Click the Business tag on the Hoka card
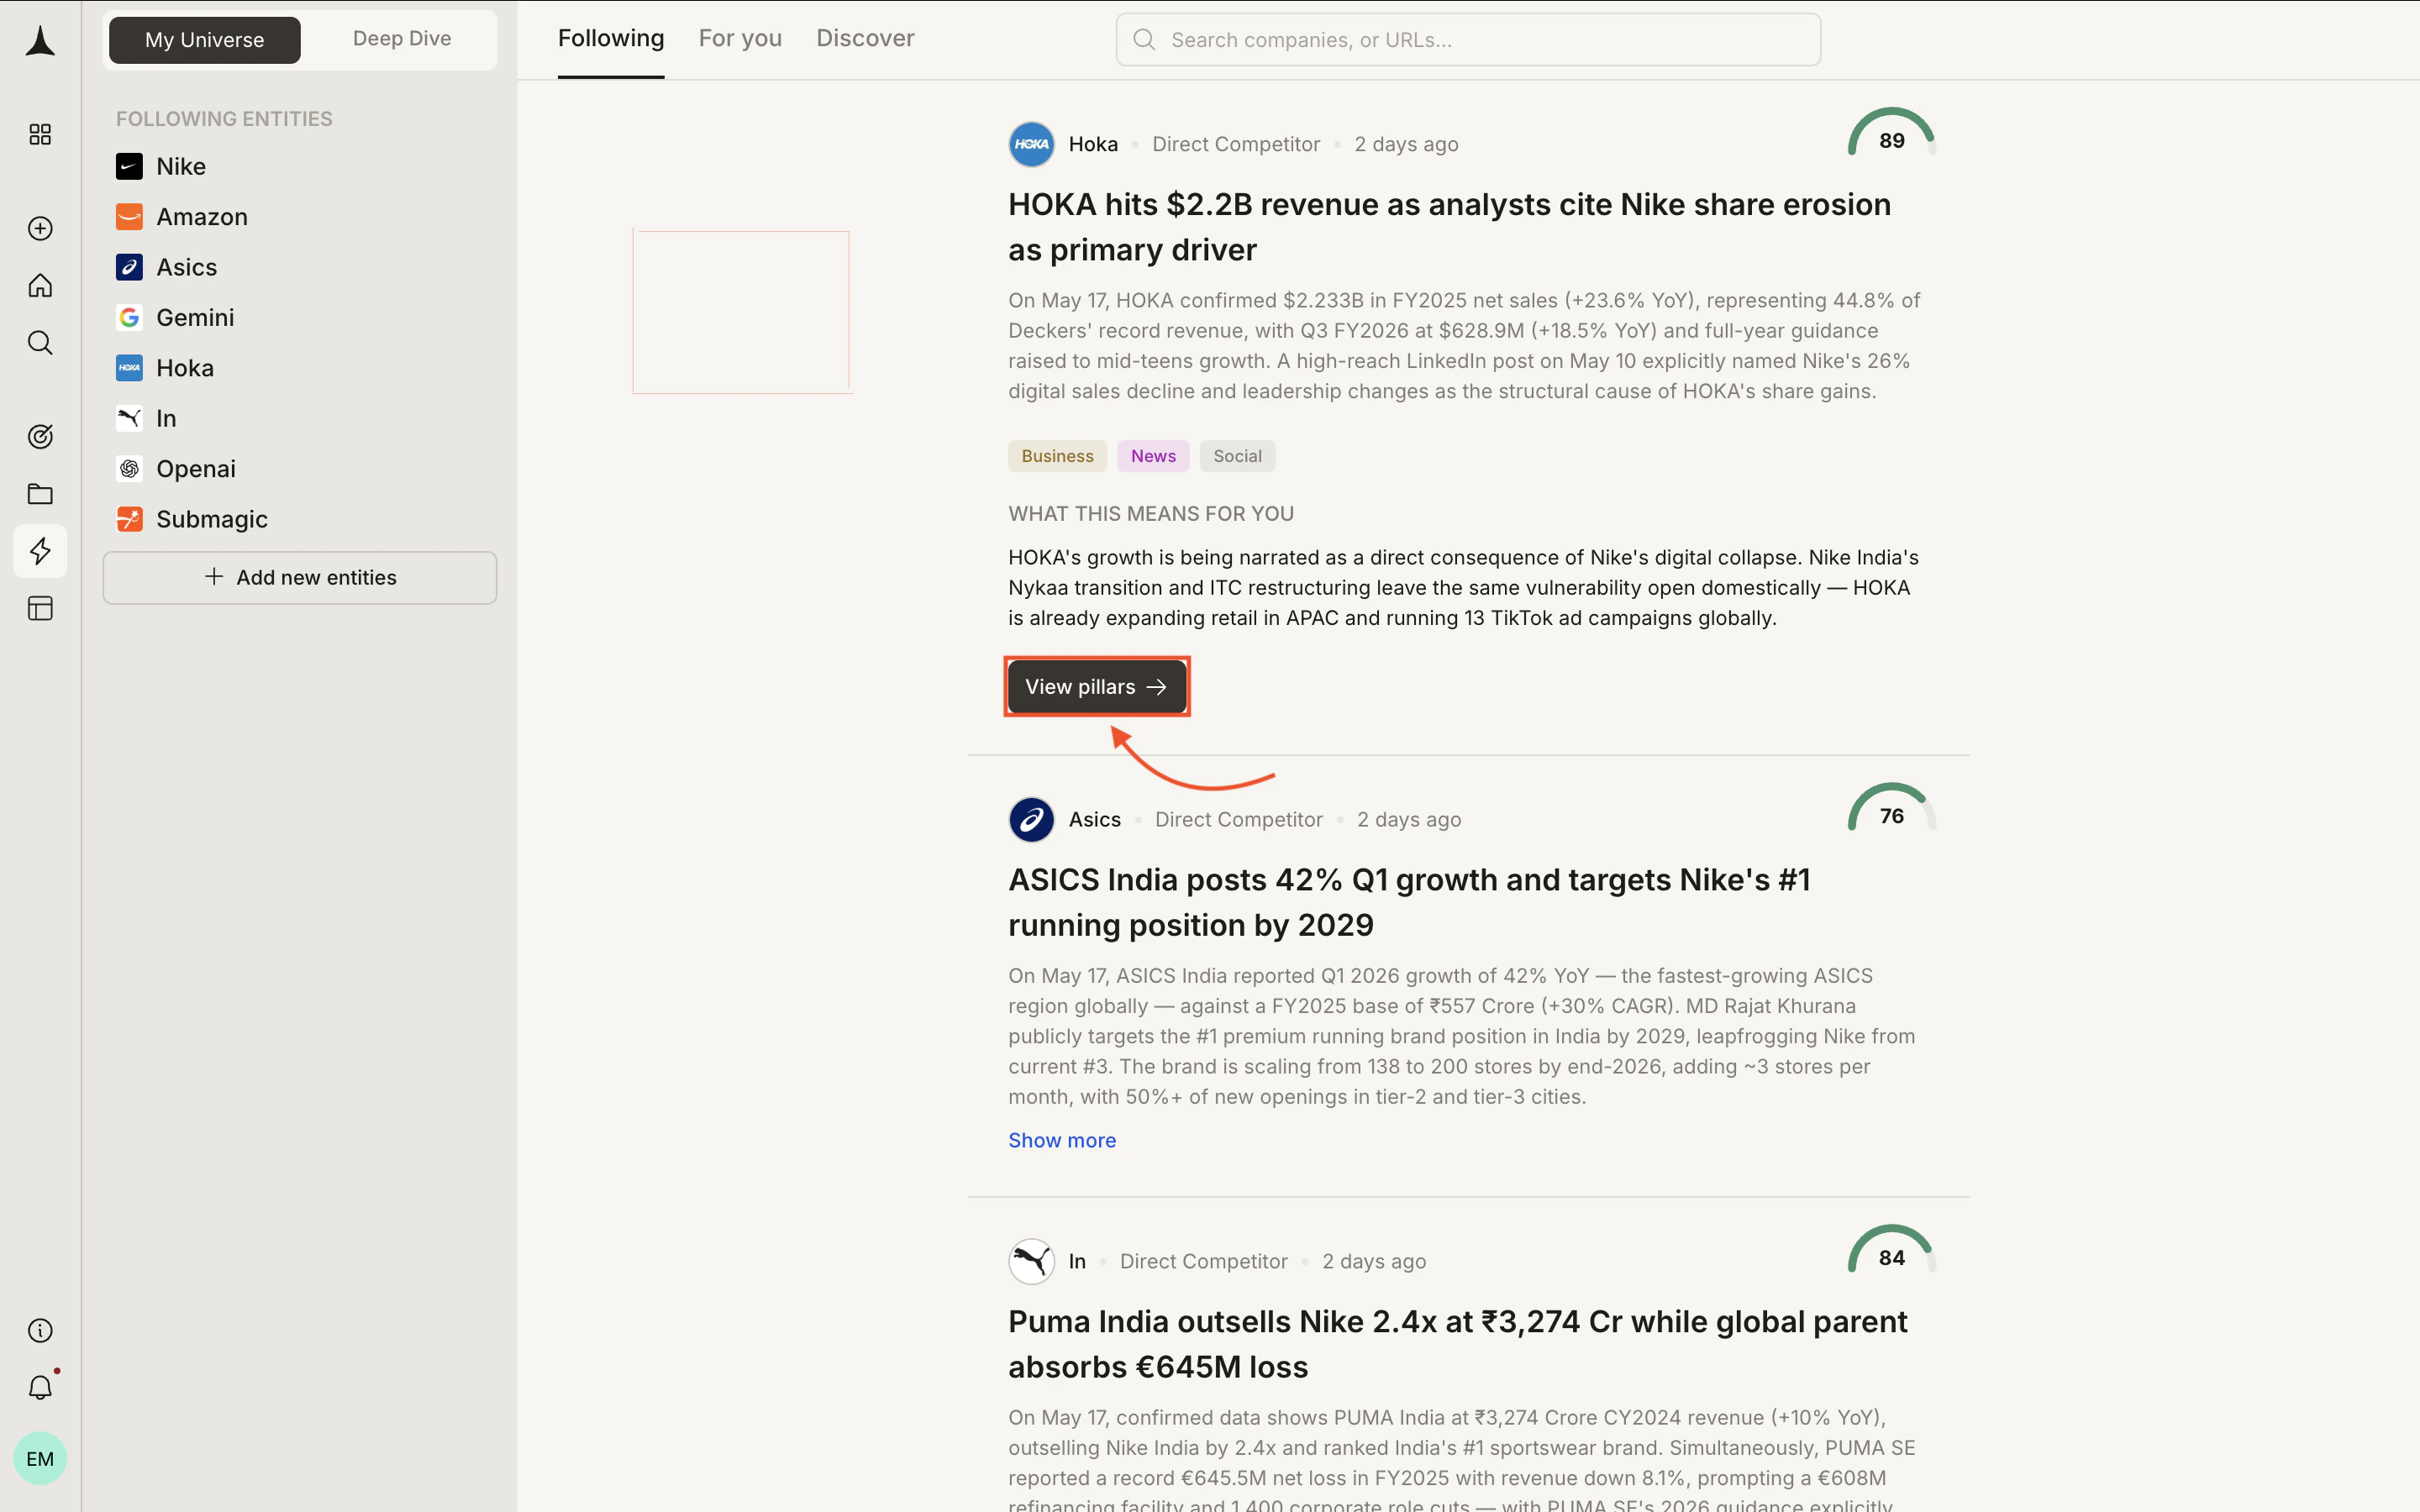This screenshot has width=2420, height=1512. (x=1057, y=456)
